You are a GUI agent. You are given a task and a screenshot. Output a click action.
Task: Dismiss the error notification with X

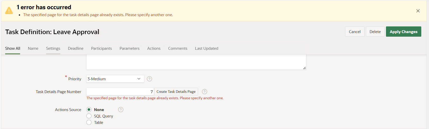(418, 11)
